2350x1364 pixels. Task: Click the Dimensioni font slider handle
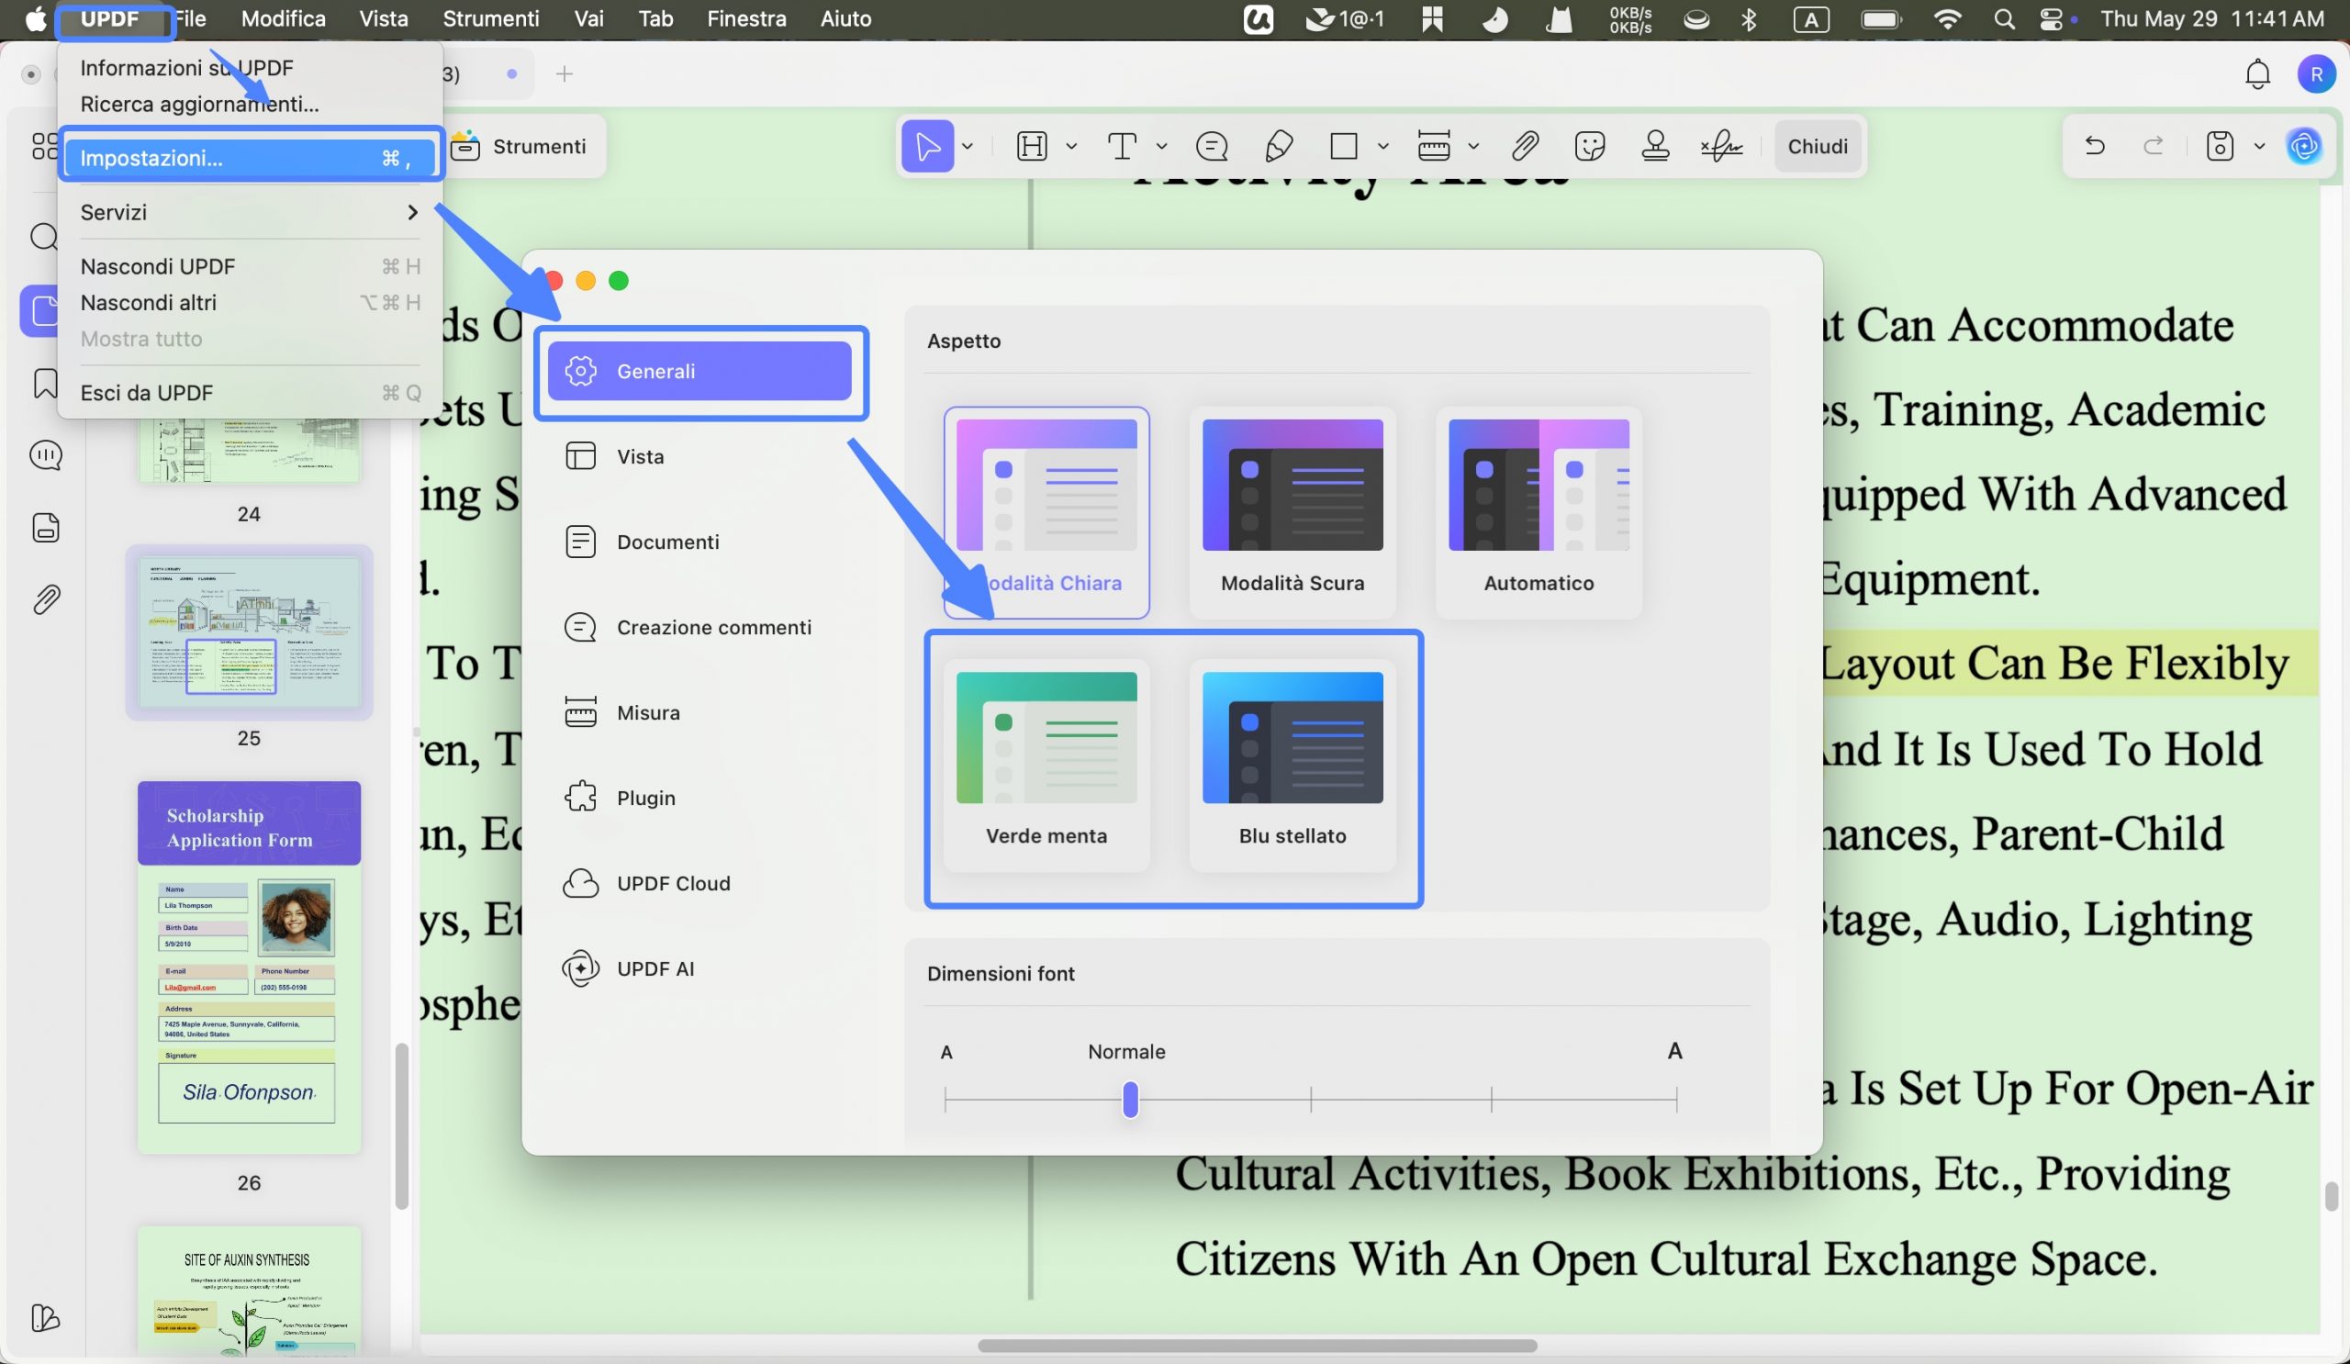coord(1130,1101)
